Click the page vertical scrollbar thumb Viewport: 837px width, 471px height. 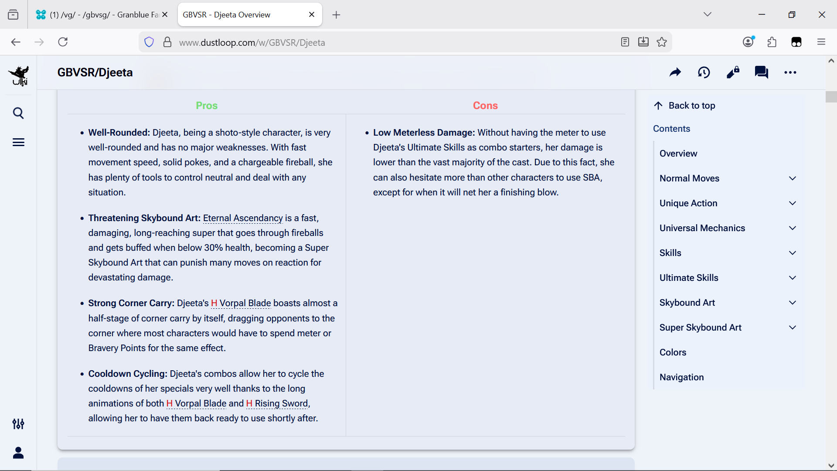point(831,97)
